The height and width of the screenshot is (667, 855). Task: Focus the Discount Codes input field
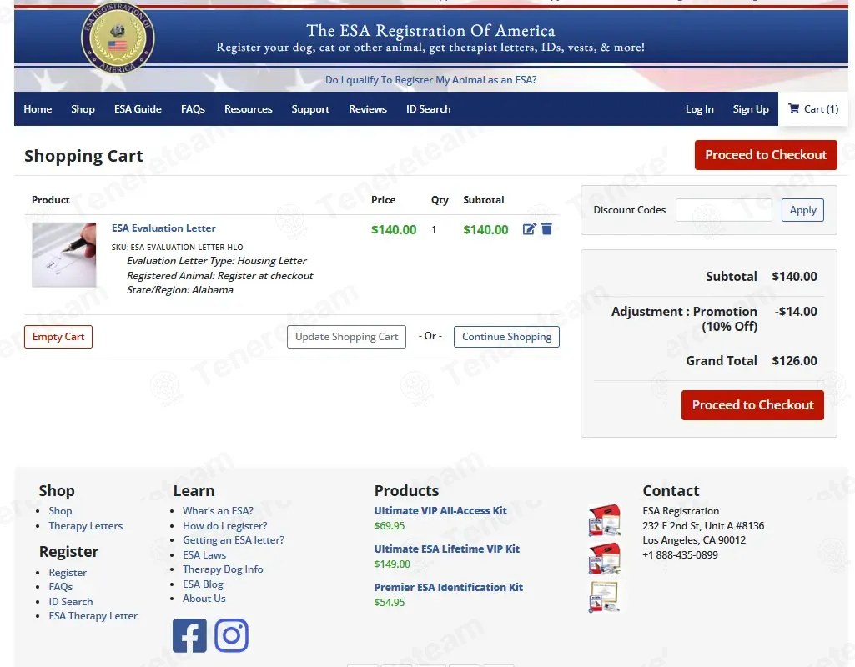click(x=723, y=210)
